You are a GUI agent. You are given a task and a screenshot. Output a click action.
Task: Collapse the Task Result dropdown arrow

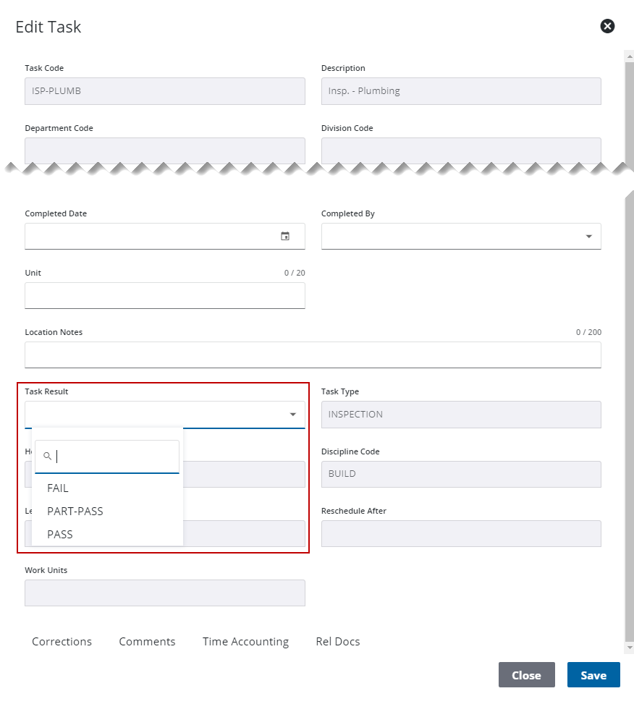point(293,415)
